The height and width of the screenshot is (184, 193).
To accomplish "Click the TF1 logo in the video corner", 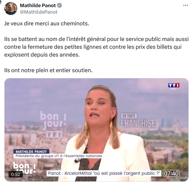I will [174, 85].
